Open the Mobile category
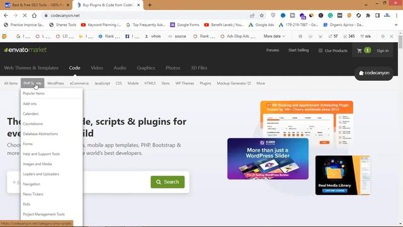The width and height of the screenshot is (403, 227). pyautogui.click(x=133, y=83)
